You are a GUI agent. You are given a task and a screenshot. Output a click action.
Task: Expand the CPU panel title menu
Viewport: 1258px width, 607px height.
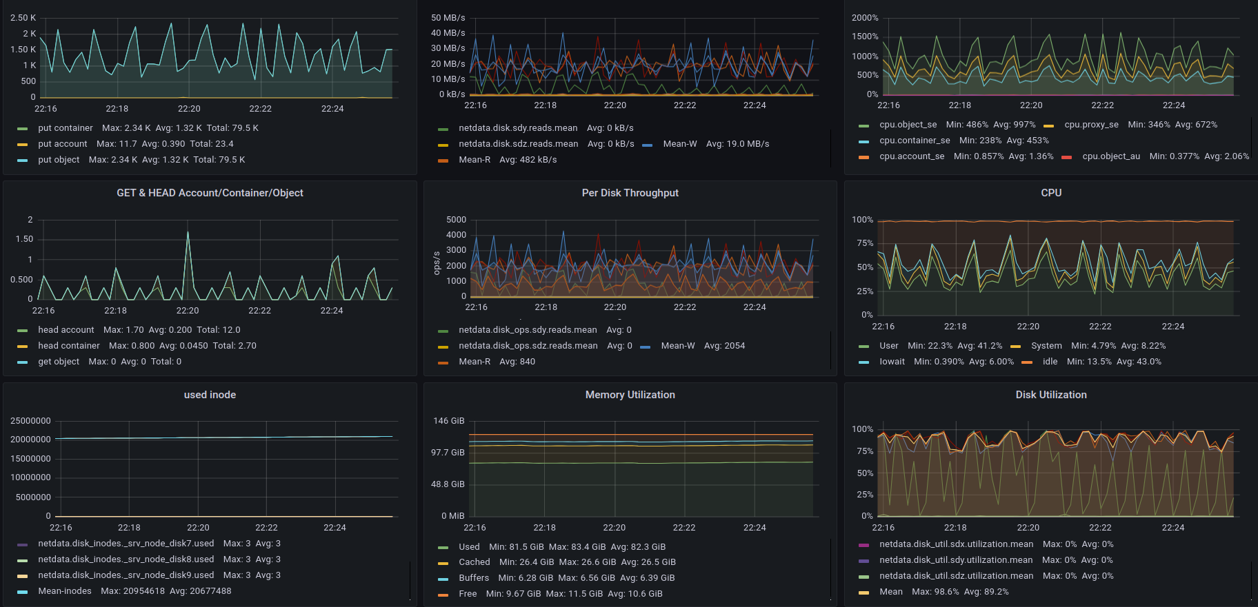point(1050,193)
